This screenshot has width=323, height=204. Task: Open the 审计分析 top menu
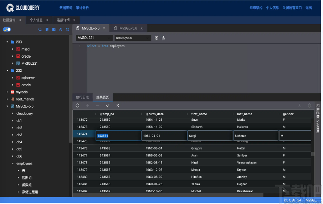click(82, 8)
